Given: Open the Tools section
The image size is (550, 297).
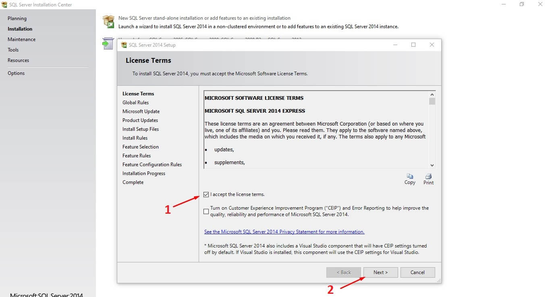Looking at the screenshot, I should pyautogui.click(x=13, y=50).
